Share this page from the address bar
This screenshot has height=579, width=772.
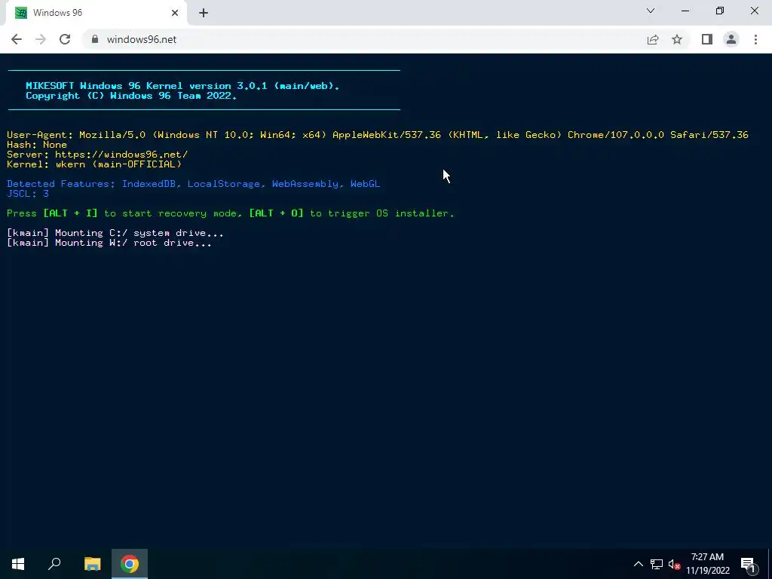653,39
